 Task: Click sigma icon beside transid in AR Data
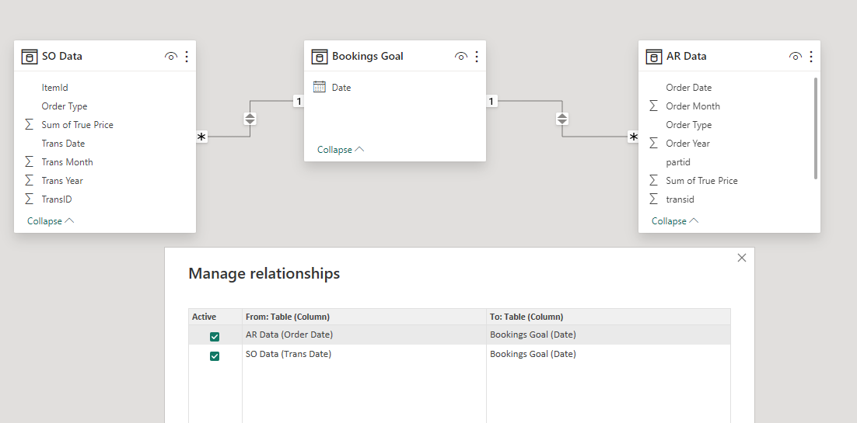pos(654,199)
